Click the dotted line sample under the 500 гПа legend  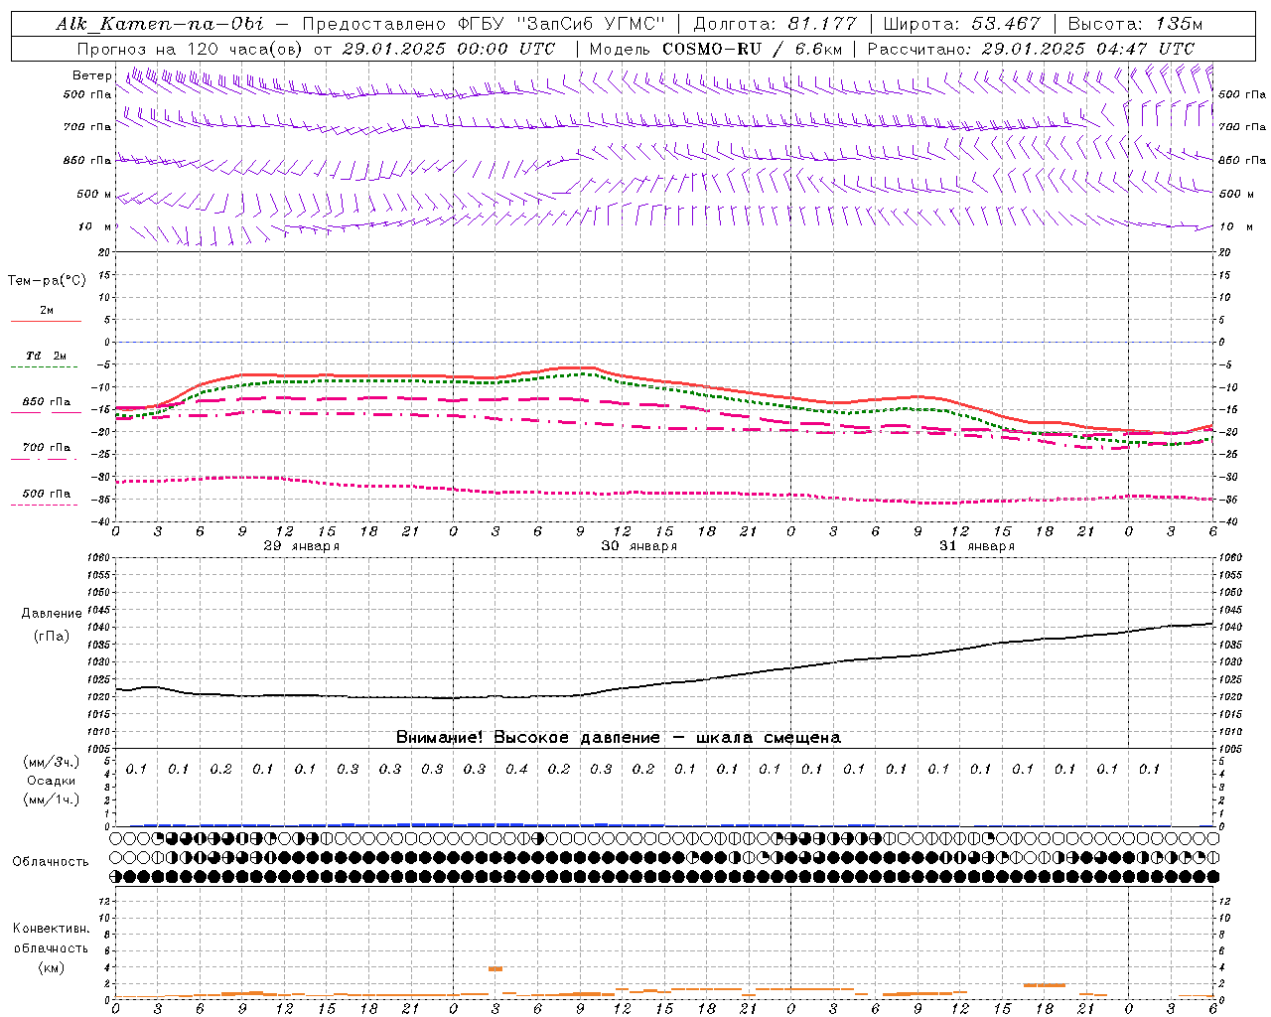[x=45, y=505]
